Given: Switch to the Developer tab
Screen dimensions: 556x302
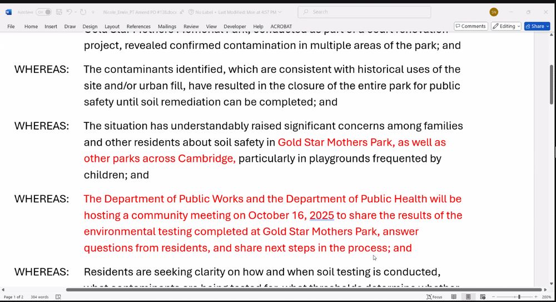Looking at the screenshot, I should coord(235,26).
